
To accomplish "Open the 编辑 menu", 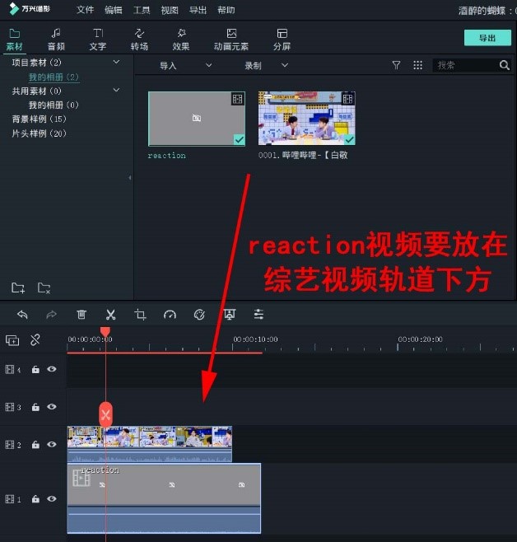I will 114,10.
